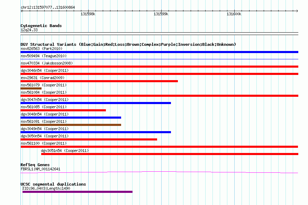Select the red dgv3046n54 loss bar
Viewport: 308px width, 205px height.
[x=159, y=74]
